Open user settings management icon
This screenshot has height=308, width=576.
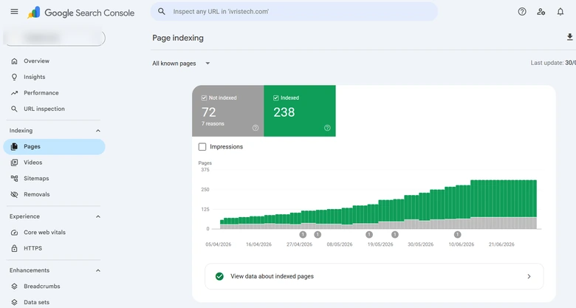click(541, 12)
